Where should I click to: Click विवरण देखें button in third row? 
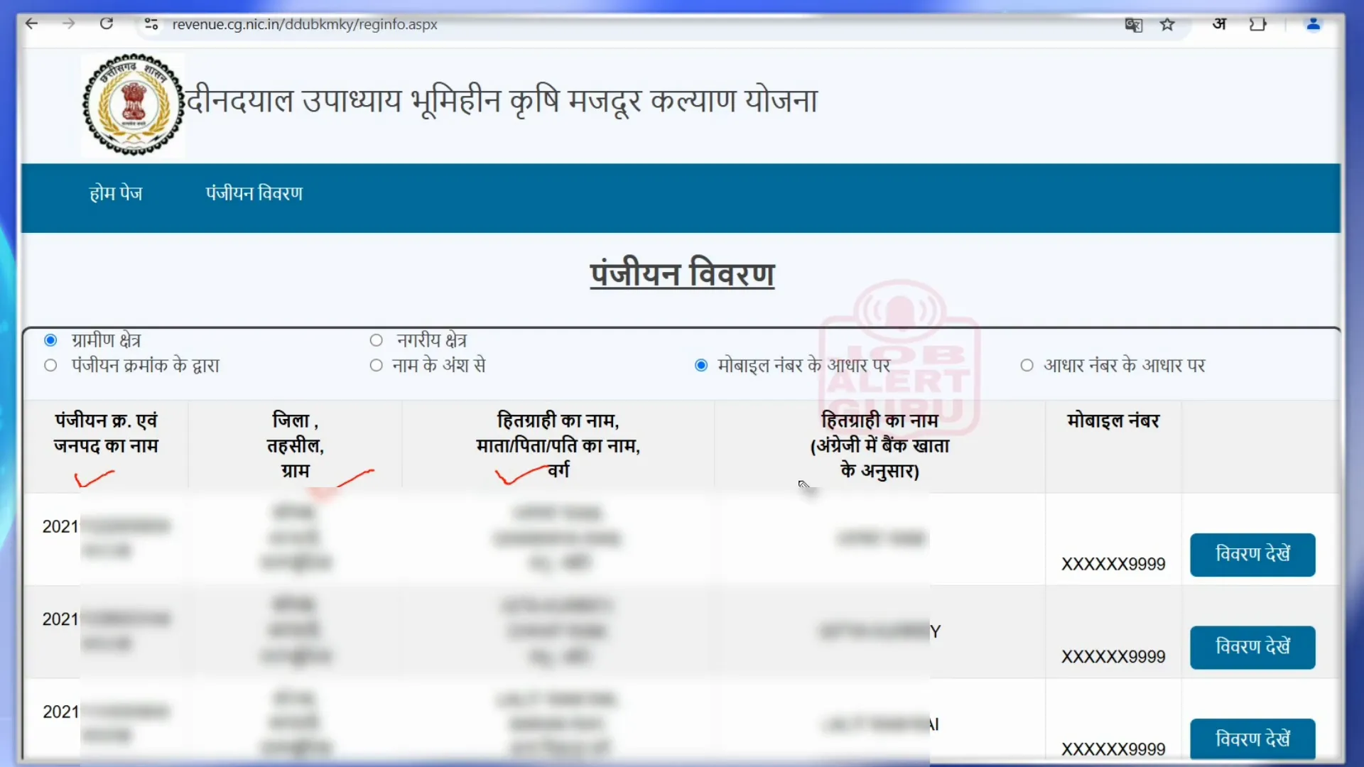click(1252, 739)
